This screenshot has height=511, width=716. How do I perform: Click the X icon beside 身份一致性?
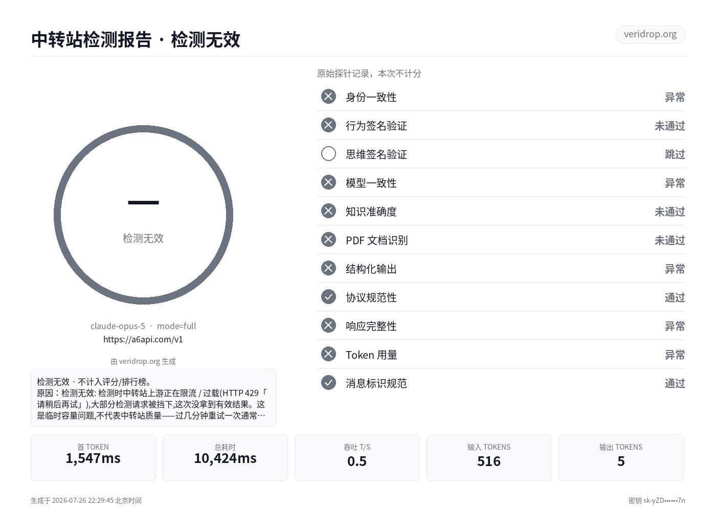328,97
